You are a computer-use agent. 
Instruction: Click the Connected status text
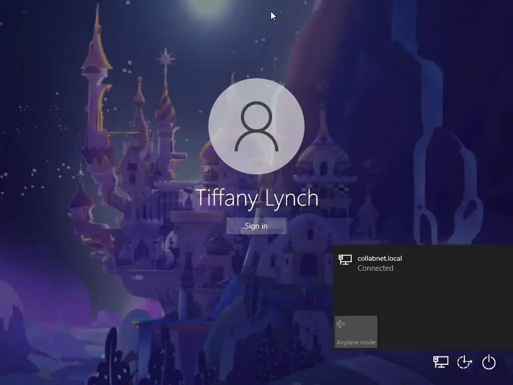pyautogui.click(x=375, y=268)
